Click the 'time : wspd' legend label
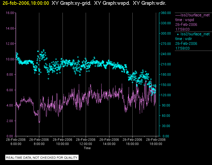Viewport: 212px width, 165px height. (x=185, y=20)
